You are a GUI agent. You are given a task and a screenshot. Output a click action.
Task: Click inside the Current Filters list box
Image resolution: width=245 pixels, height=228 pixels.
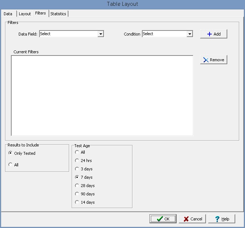click(x=102, y=95)
